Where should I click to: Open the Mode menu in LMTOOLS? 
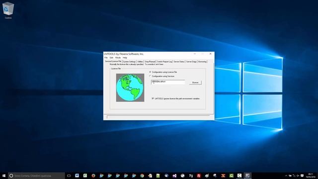pos(118,58)
